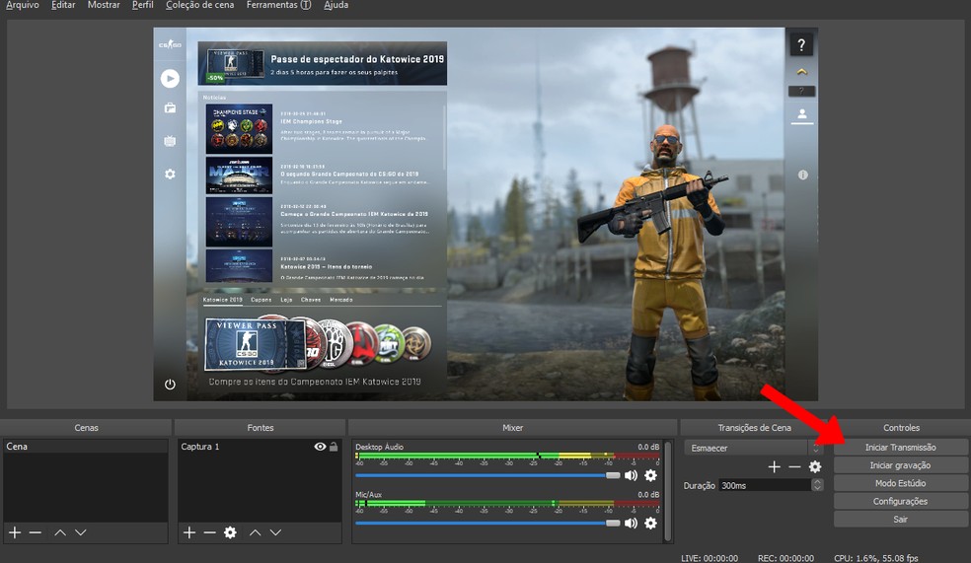The width and height of the screenshot is (971, 563).
Task: Remove the selected scene with the minus icon
Action: [x=36, y=532]
